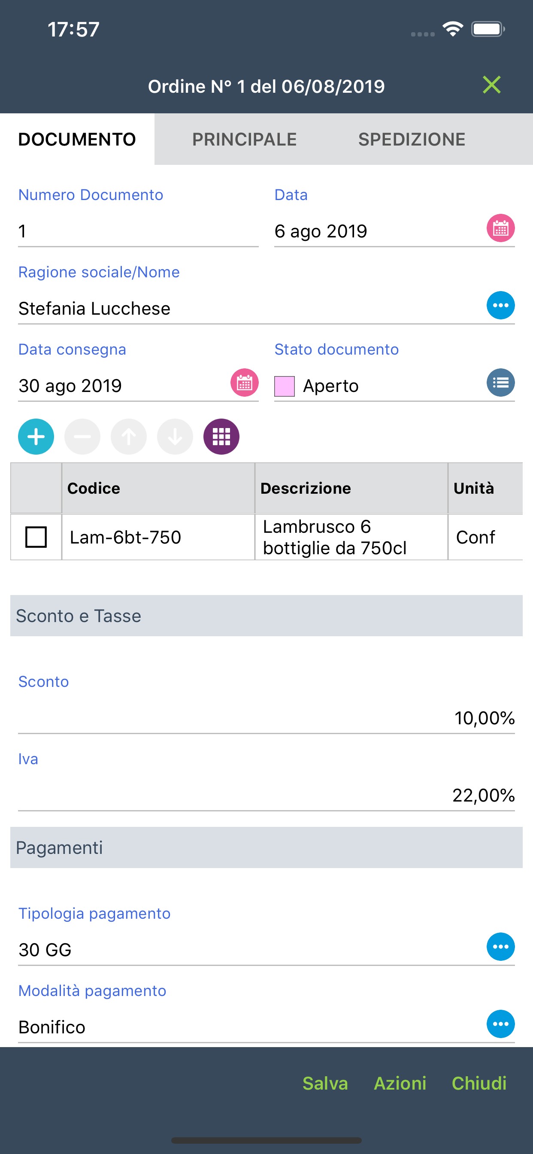Open the calendar for Data consegna
The width and height of the screenshot is (533, 1154).
click(244, 383)
